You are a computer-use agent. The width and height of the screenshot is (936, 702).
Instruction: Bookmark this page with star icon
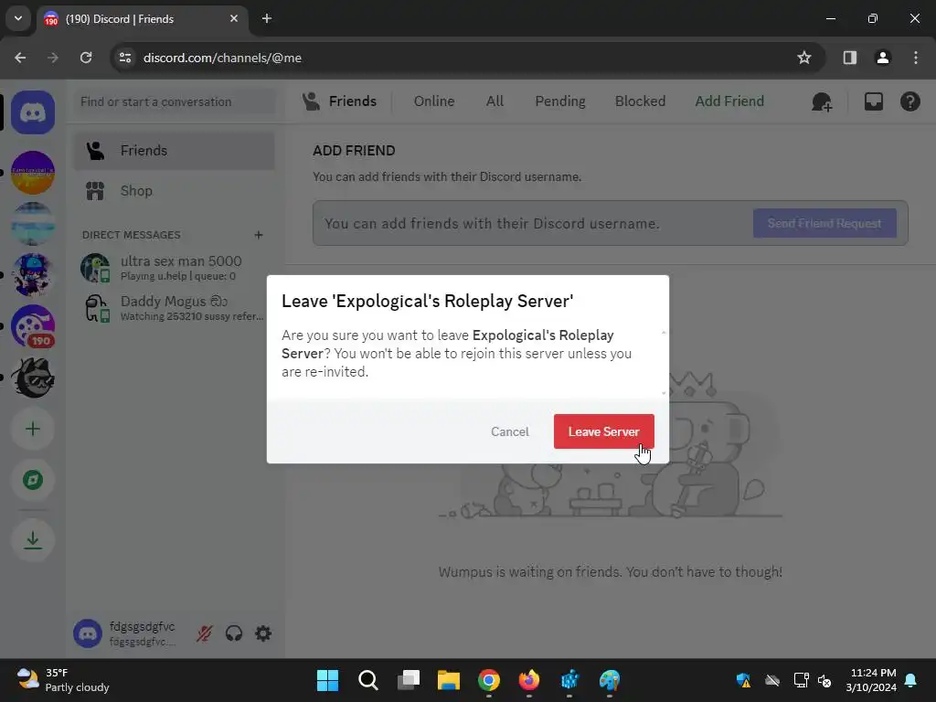[804, 58]
